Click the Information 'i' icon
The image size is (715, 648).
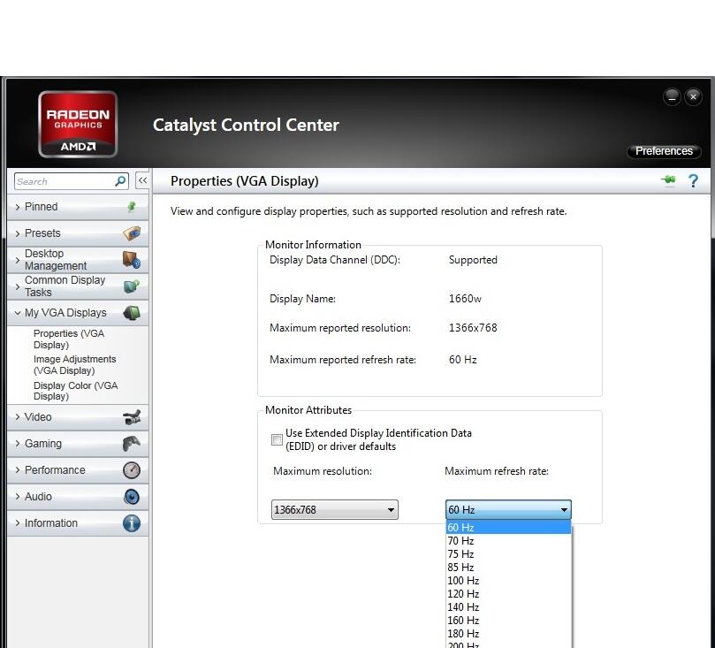coord(132,523)
